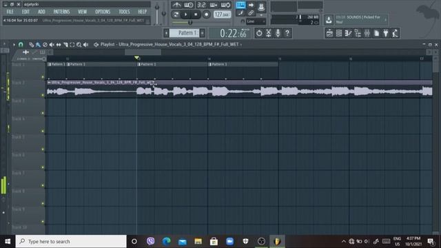Mute Track 2 with its green dot
The height and width of the screenshot is (248, 441).
[43, 95]
